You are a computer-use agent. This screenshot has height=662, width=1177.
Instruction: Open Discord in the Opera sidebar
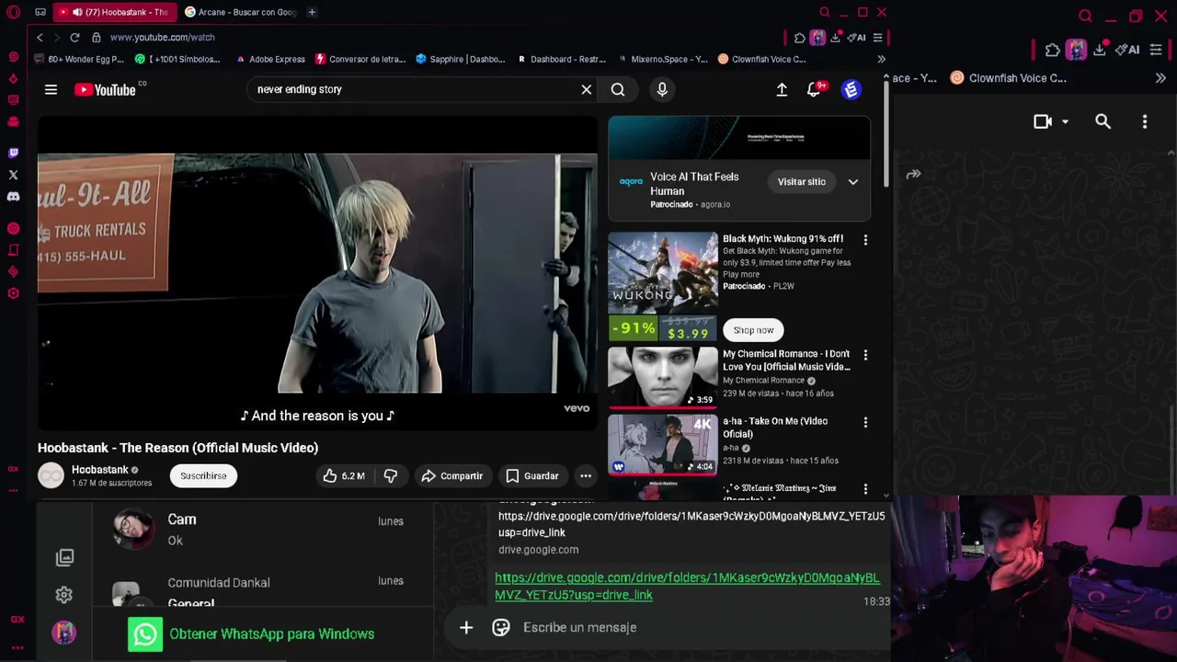coord(13,197)
